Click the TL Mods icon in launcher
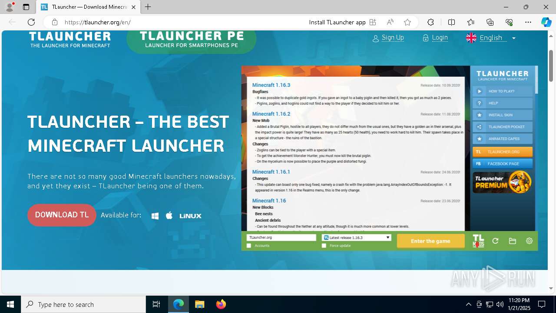The width and height of the screenshot is (556, 313). (x=478, y=241)
